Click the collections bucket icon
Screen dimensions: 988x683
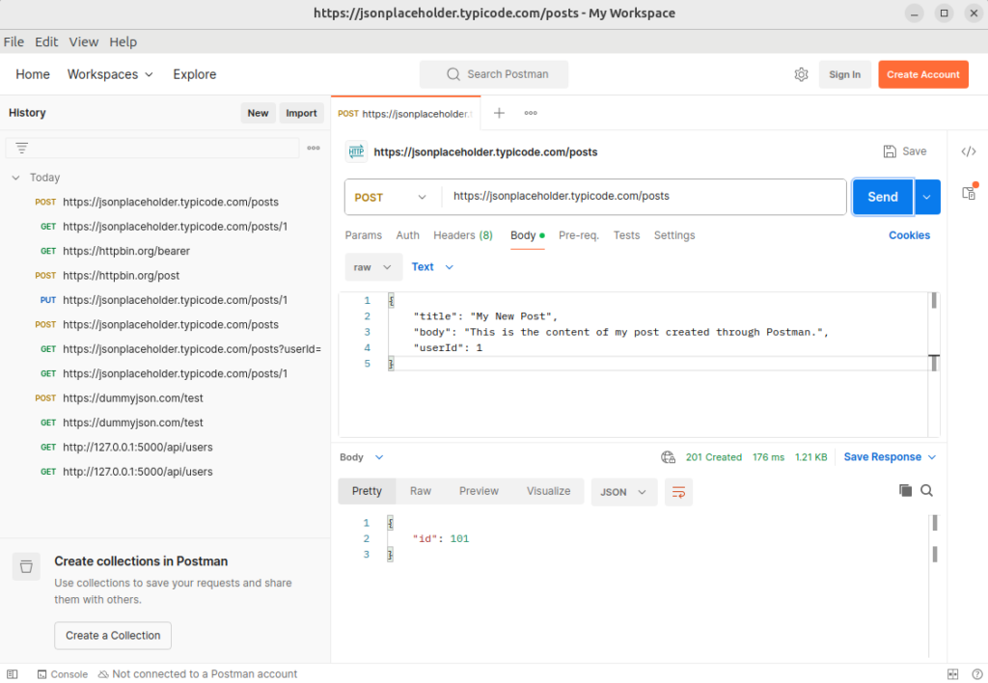[x=26, y=566]
